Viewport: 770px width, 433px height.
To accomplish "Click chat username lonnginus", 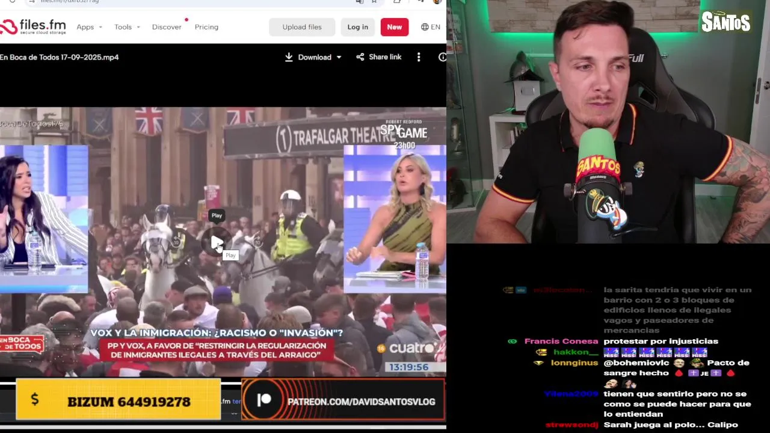I will [x=574, y=363].
